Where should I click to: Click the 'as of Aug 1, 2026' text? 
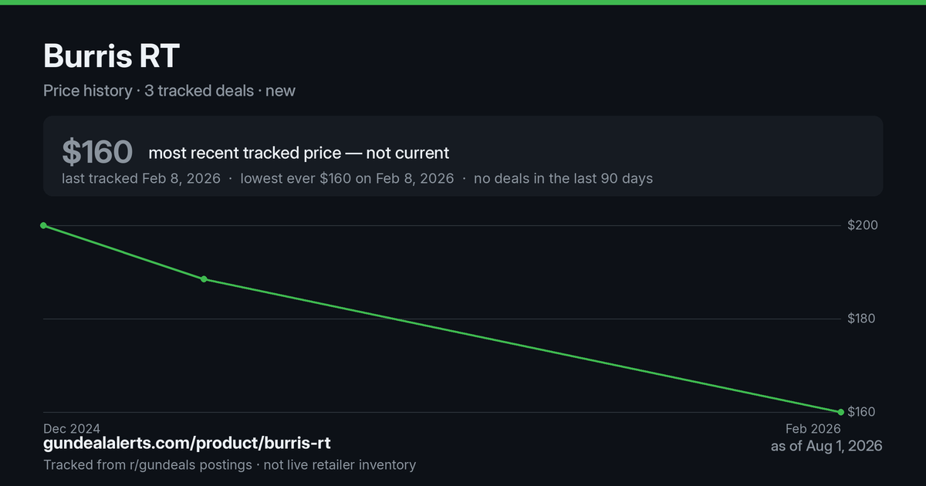[826, 446]
